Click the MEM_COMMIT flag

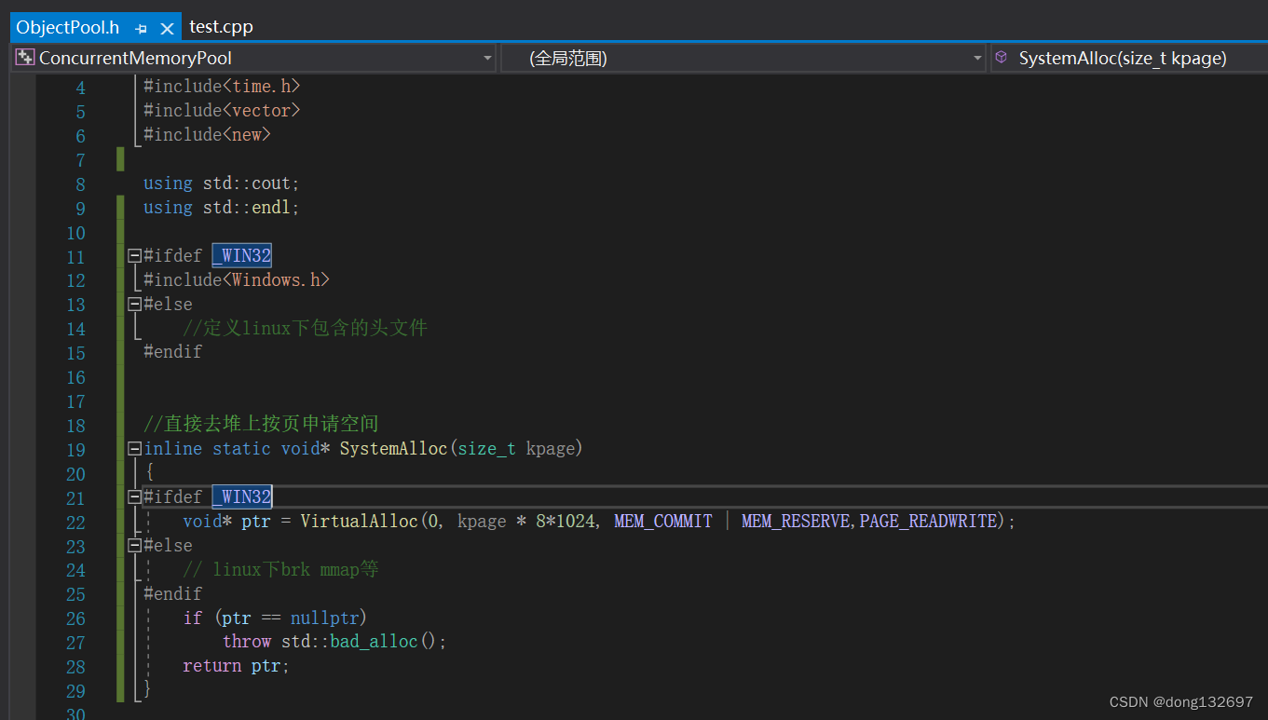pos(663,522)
